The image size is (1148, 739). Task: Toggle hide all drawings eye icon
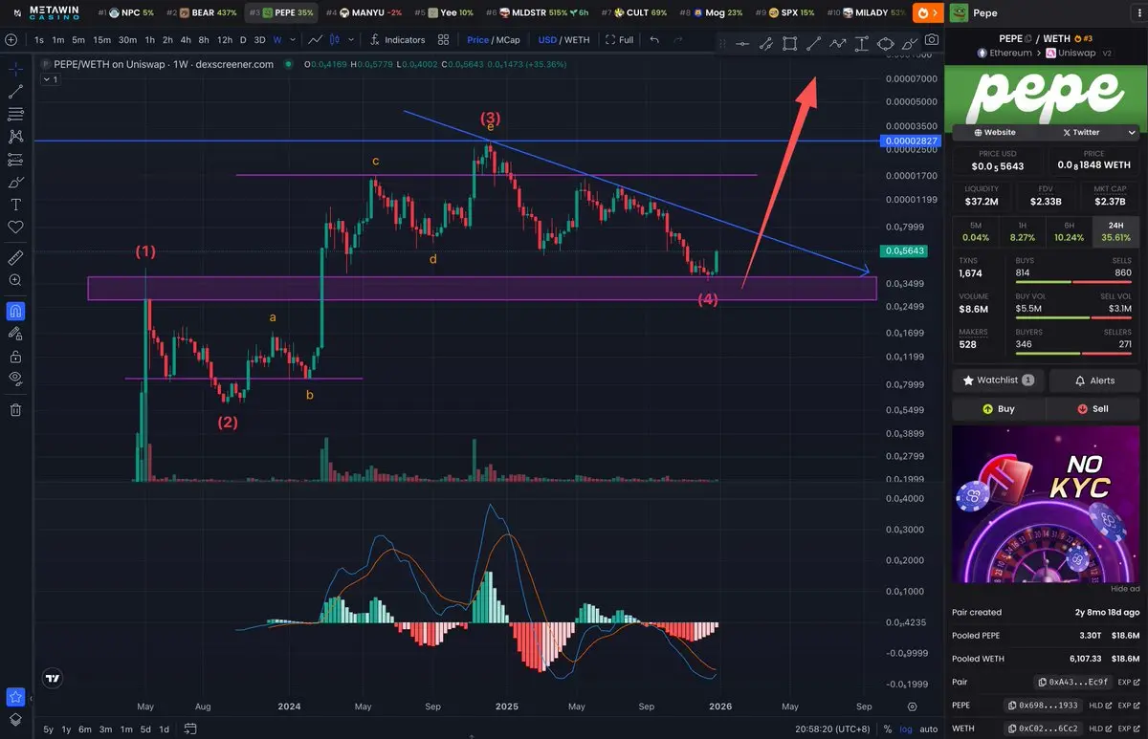point(15,379)
